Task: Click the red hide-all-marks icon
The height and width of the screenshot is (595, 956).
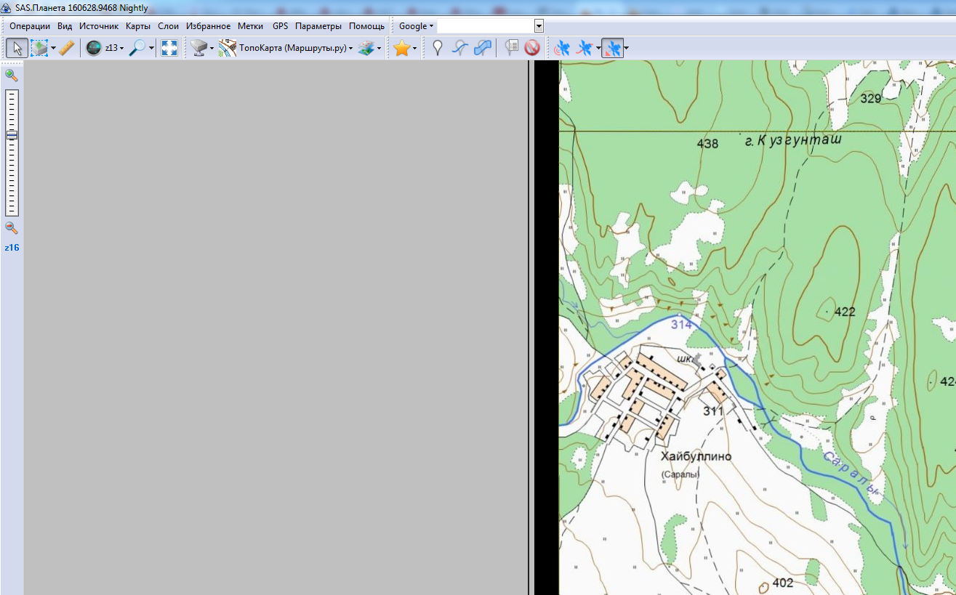Action: (x=532, y=48)
